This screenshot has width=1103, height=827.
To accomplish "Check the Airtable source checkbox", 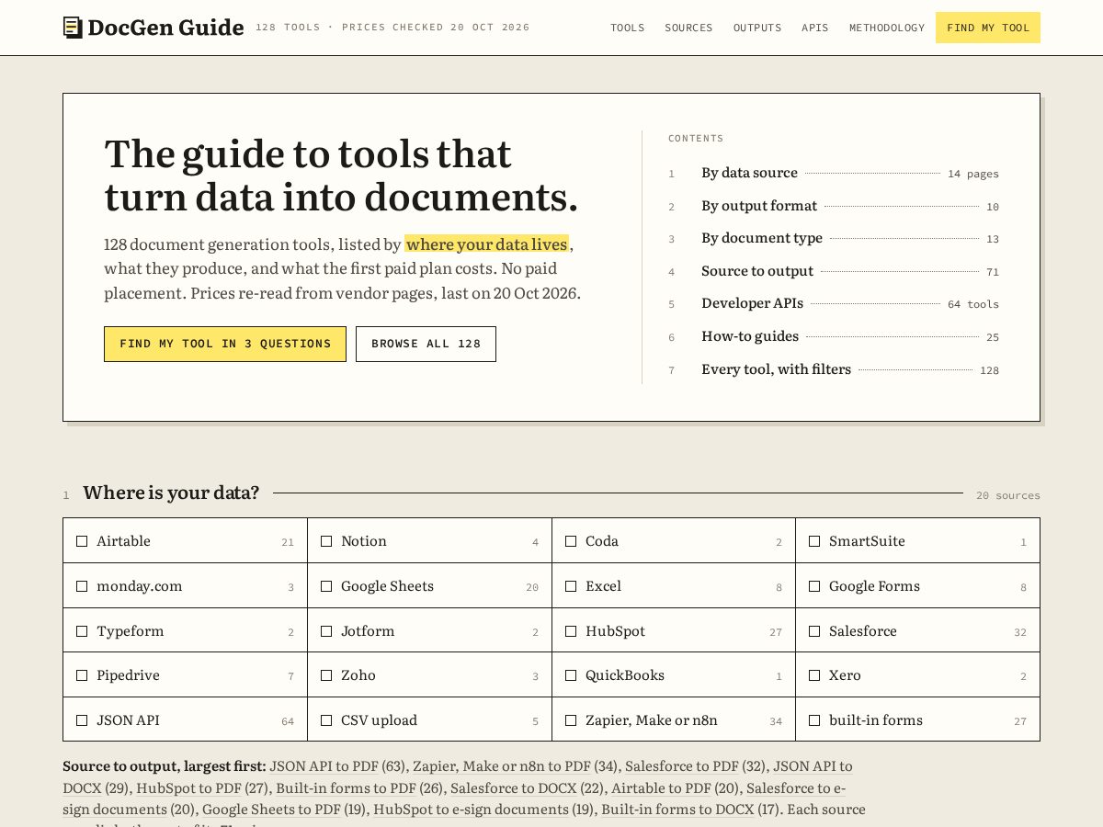I will tap(82, 541).
